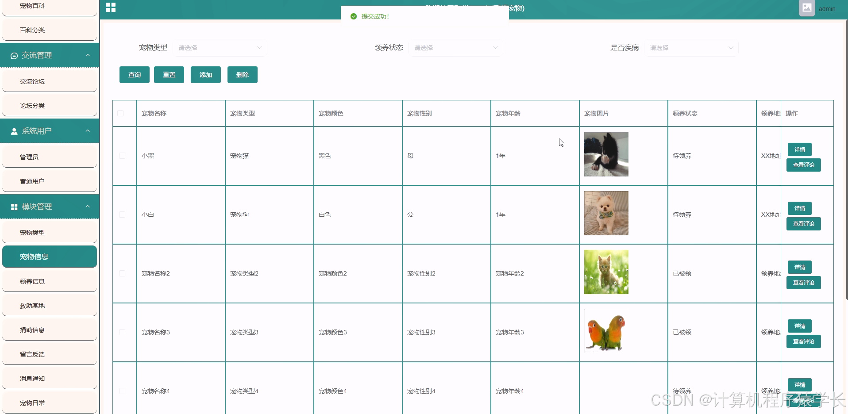Open the 救助基地 sidebar item
The height and width of the screenshot is (414, 848).
[x=50, y=306]
